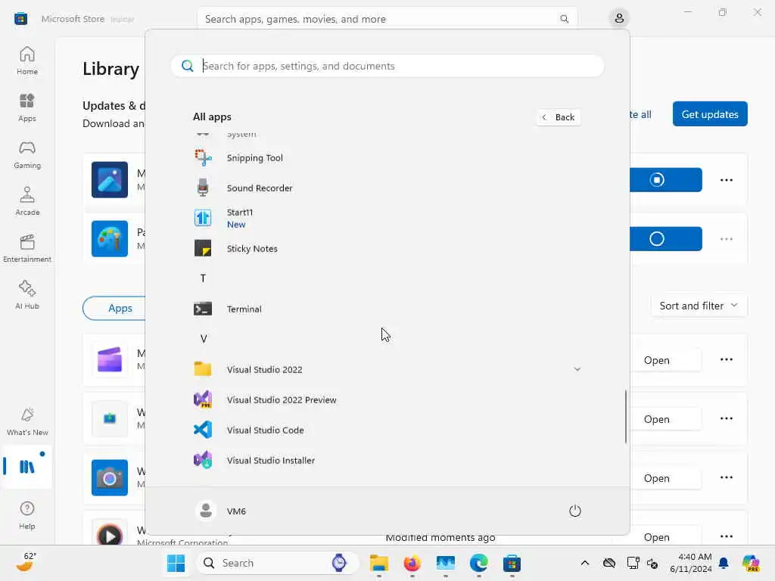Open File Explorer from taskbar
Viewport: 775px width, 581px height.
[x=379, y=563]
